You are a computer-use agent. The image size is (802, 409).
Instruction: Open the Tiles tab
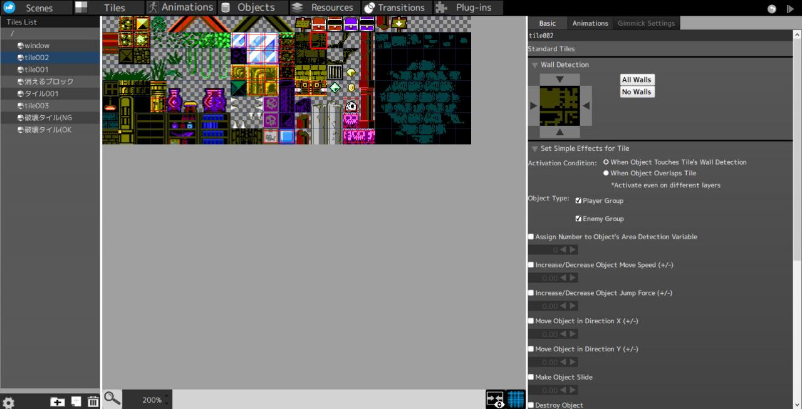pos(110,8)
